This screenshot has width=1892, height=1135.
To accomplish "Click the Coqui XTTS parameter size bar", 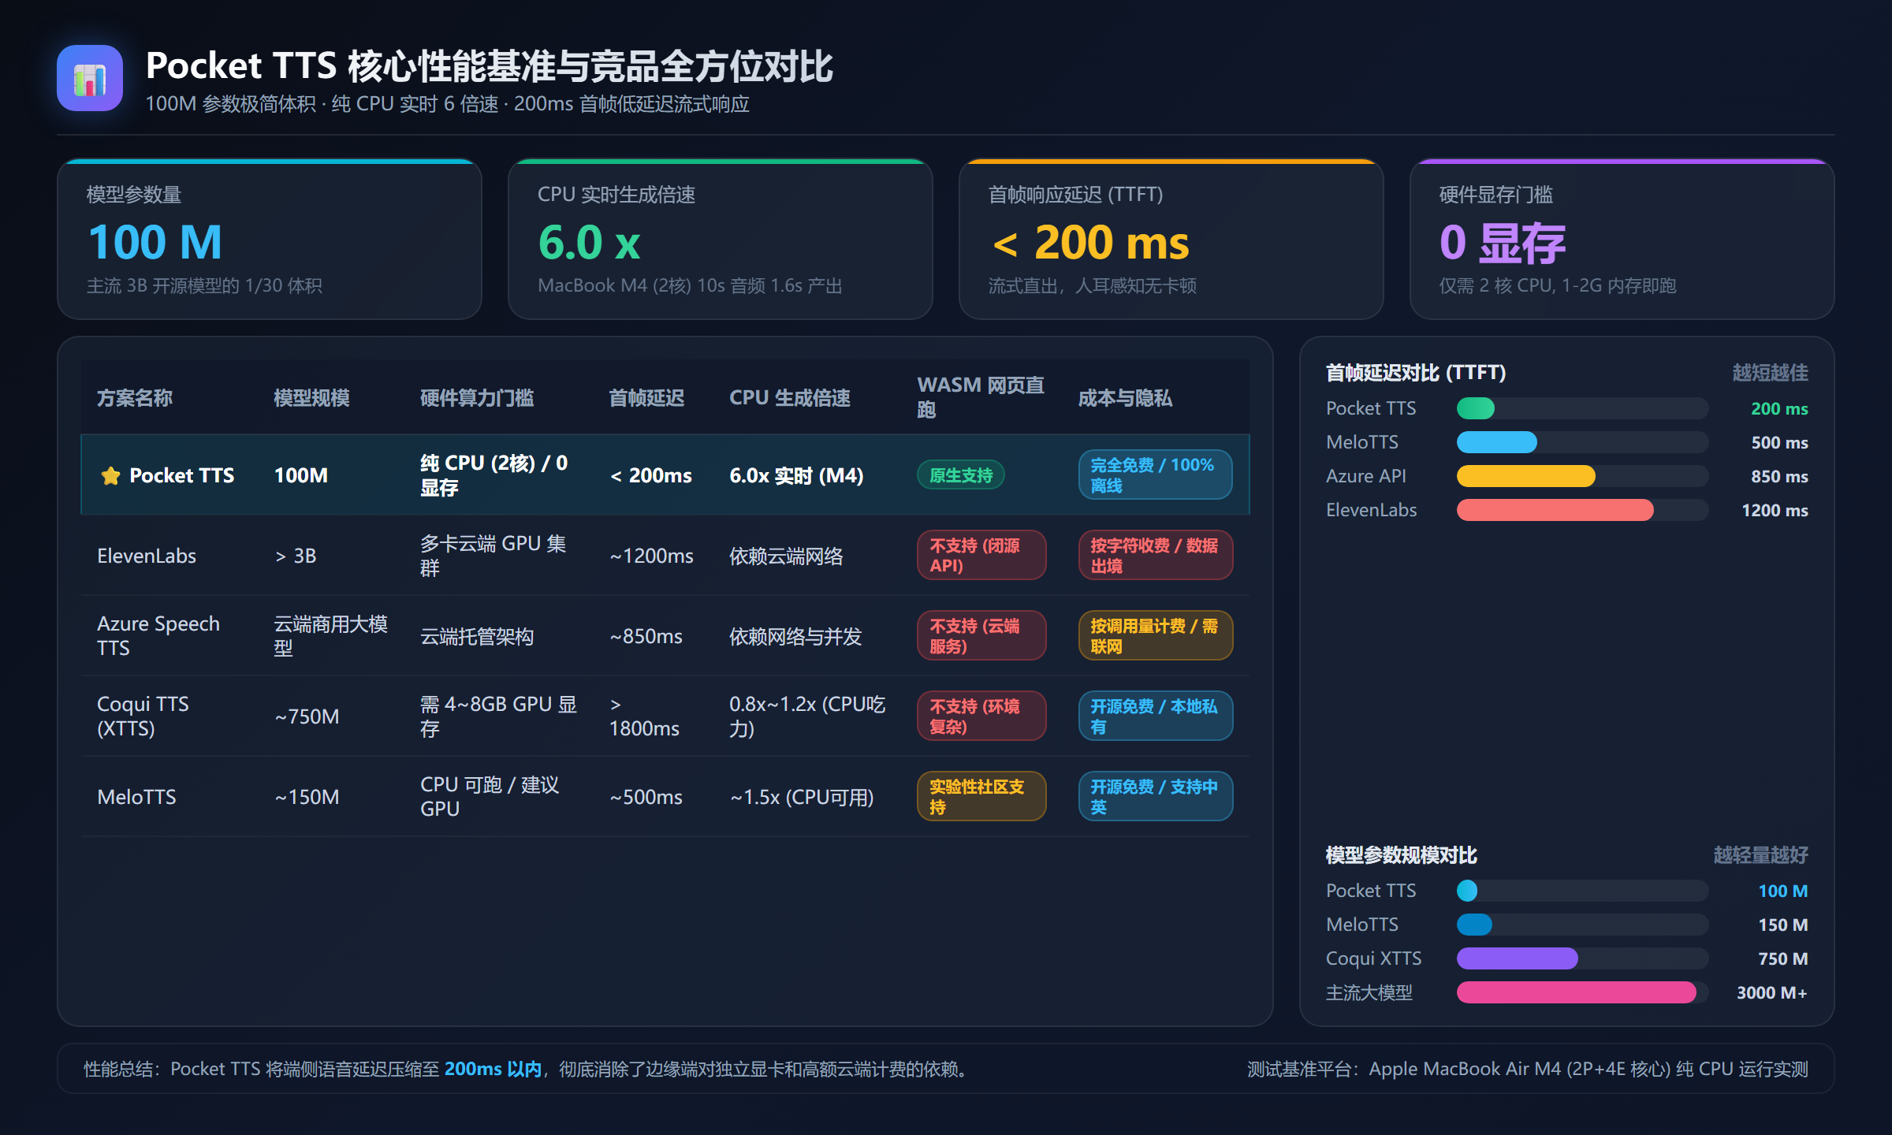I will (x=1517, y=958).
